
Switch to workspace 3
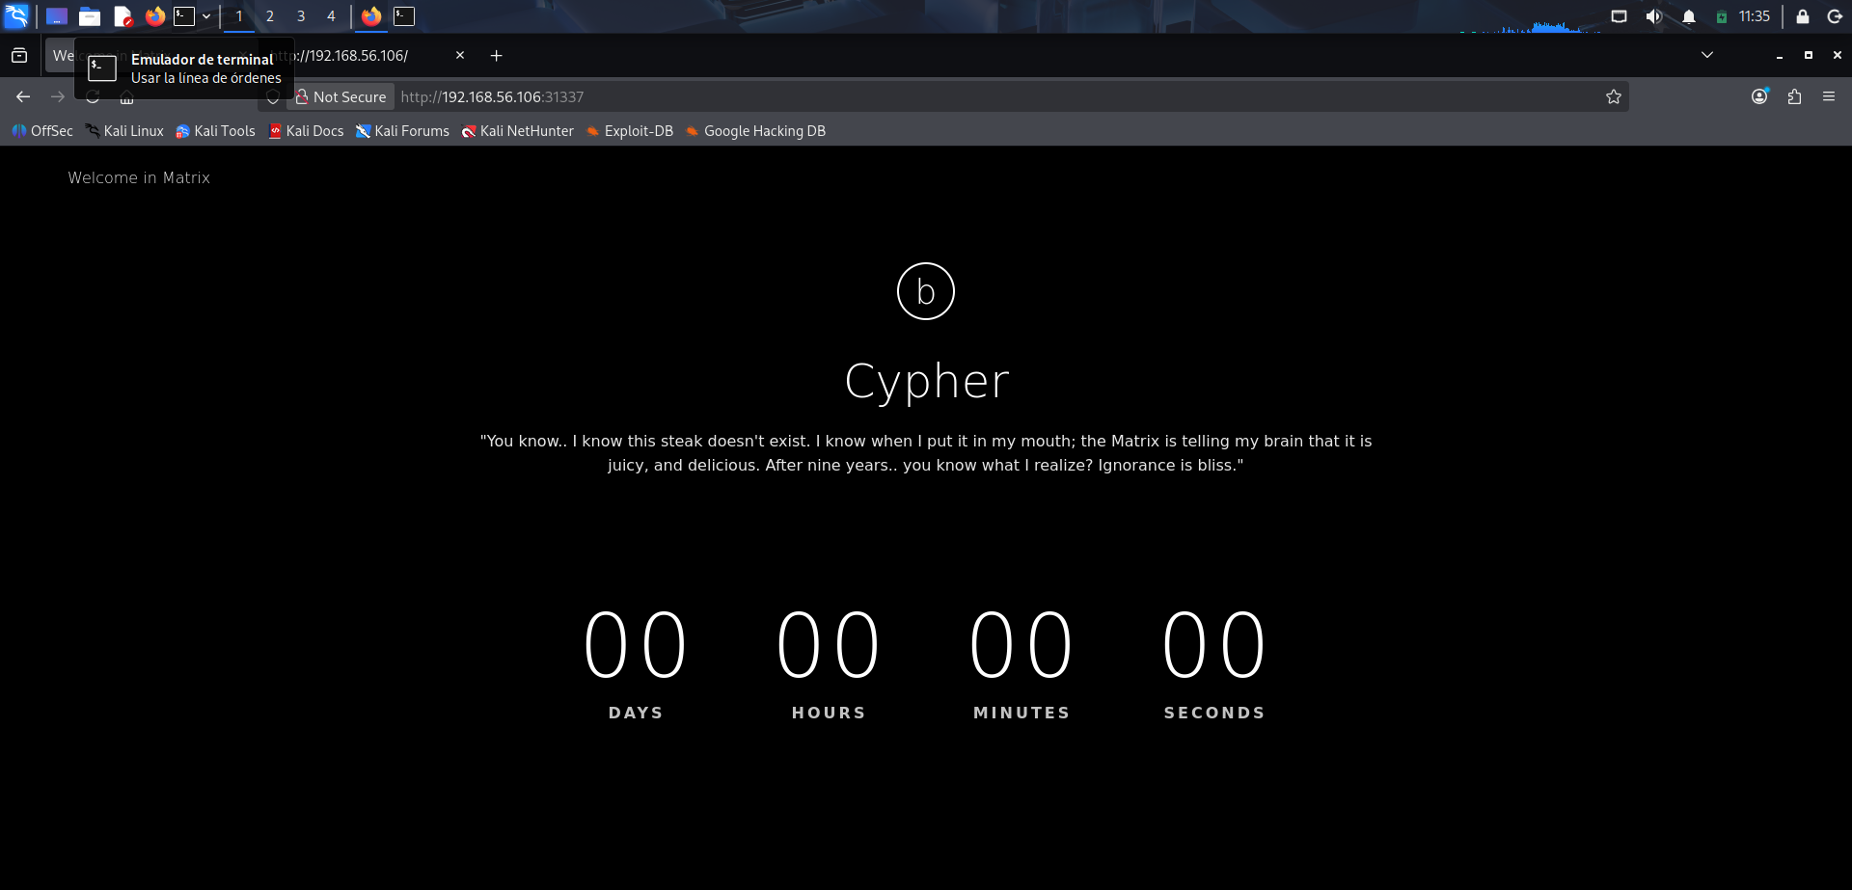[300, 16]
